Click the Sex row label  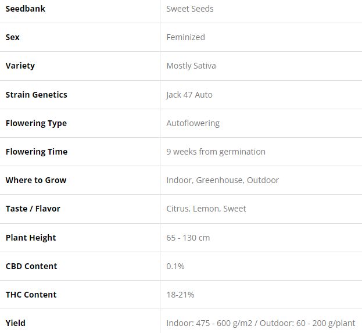(x=12, y=37)
